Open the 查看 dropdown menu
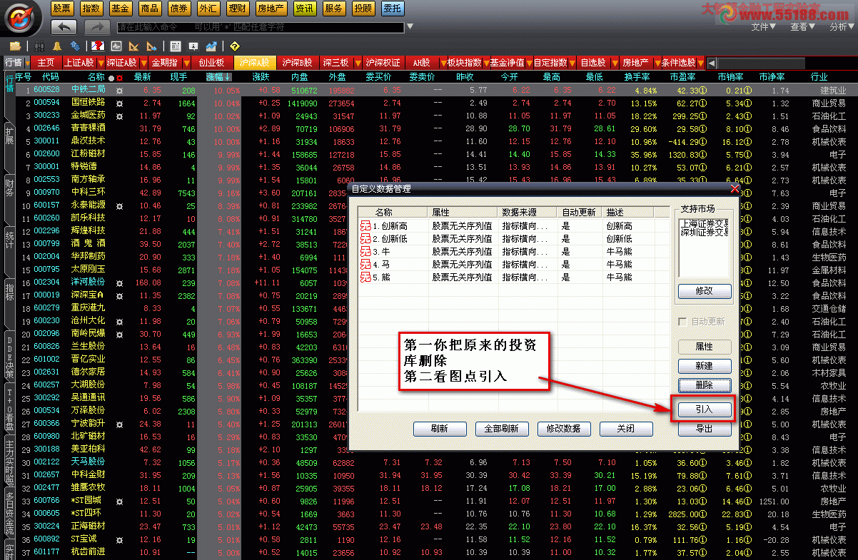858x560 pixels. 802,27
